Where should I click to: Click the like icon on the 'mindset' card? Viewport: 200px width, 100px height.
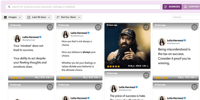38,77
